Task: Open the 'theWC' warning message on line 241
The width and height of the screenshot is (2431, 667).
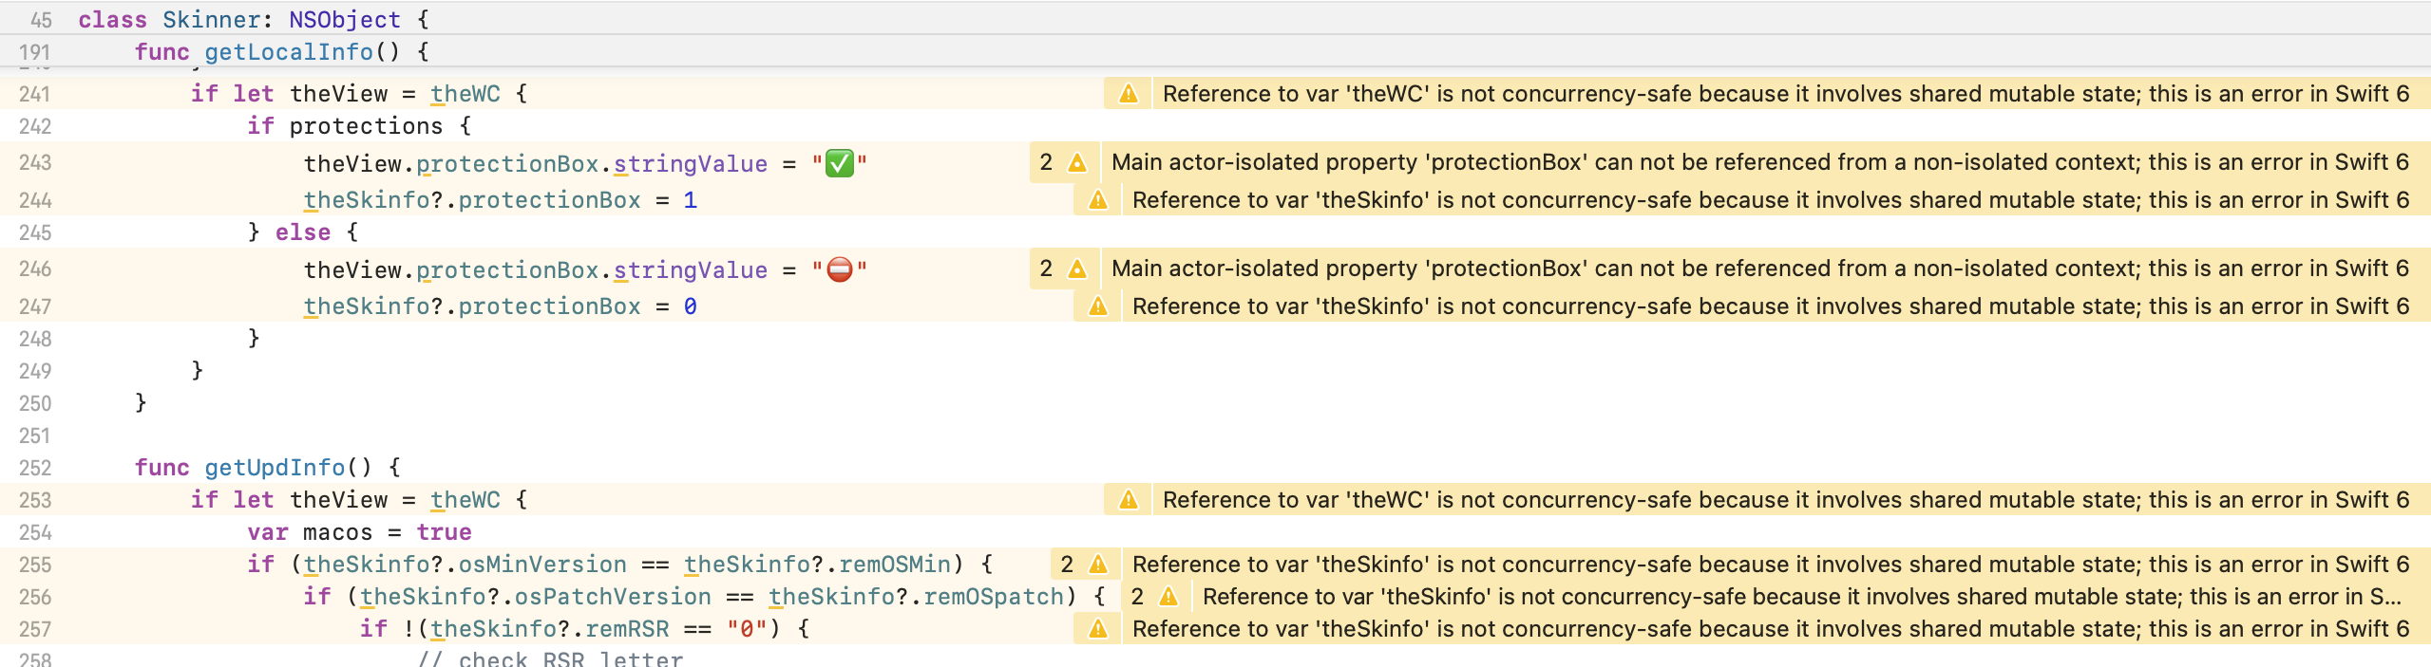Action: pyautogui.click(x=1785, y=94)
